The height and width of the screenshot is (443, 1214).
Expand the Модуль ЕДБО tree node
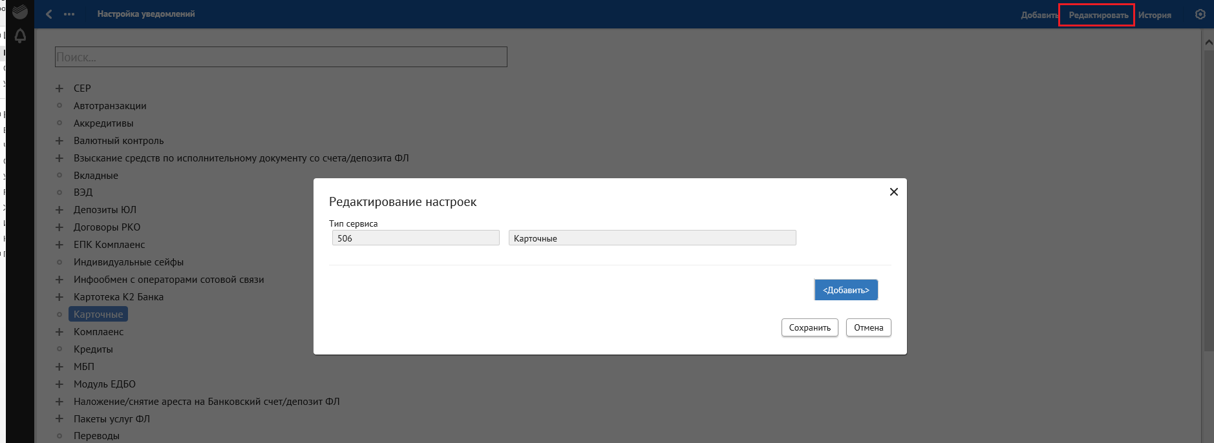click(x=59, y=384)
